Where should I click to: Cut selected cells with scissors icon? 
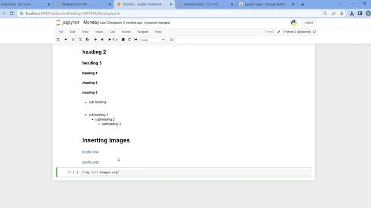(x=74, y=40)
